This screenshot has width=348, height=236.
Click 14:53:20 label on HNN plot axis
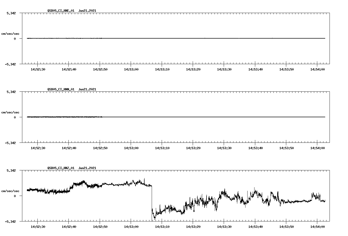click(x=193, y=148)
